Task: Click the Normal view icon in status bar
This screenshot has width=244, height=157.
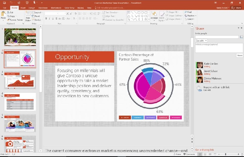Action: pos(200,154)
